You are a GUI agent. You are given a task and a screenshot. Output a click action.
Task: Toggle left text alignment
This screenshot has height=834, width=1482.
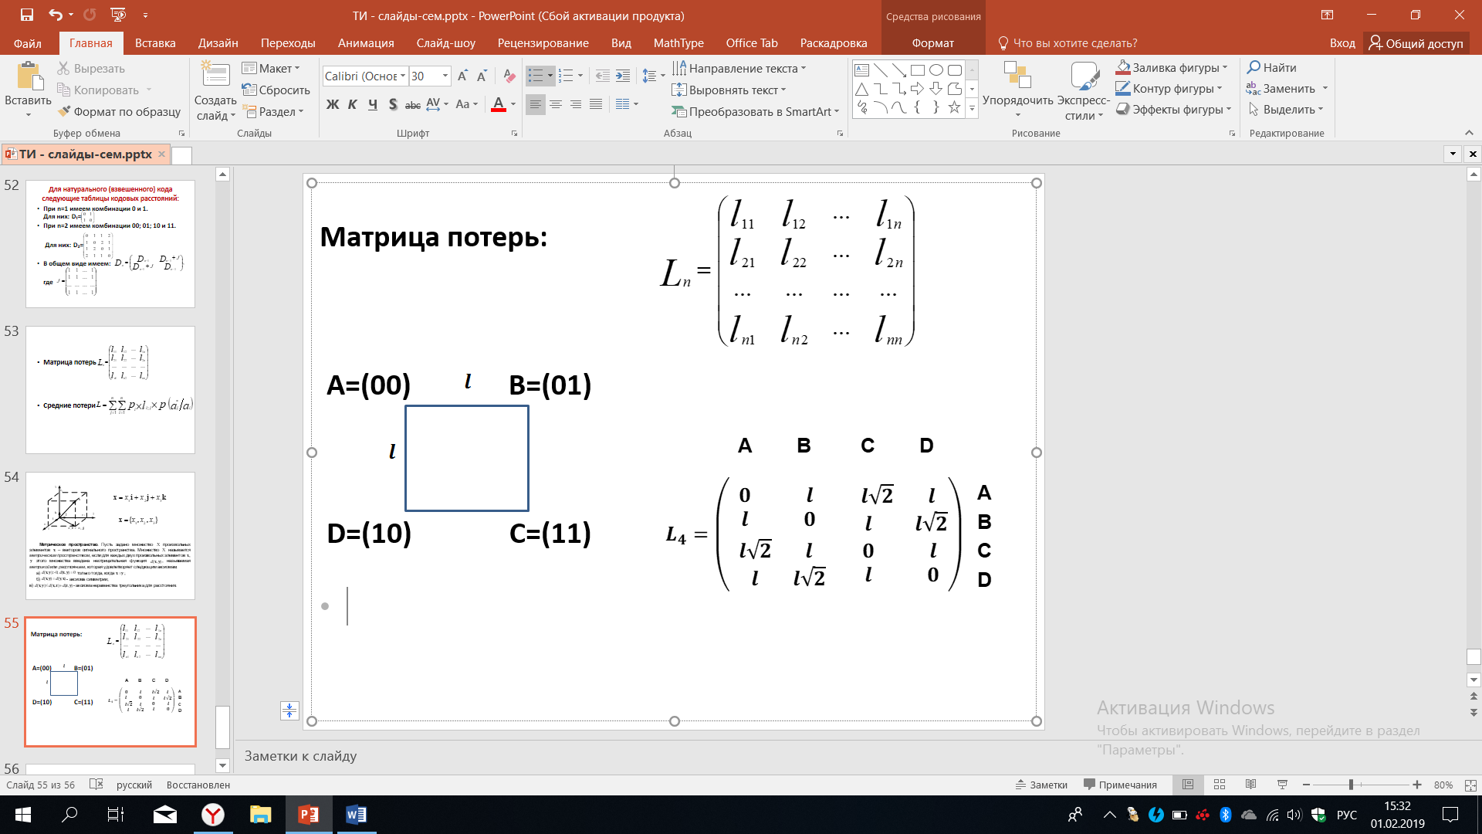(x=536, y=104)
